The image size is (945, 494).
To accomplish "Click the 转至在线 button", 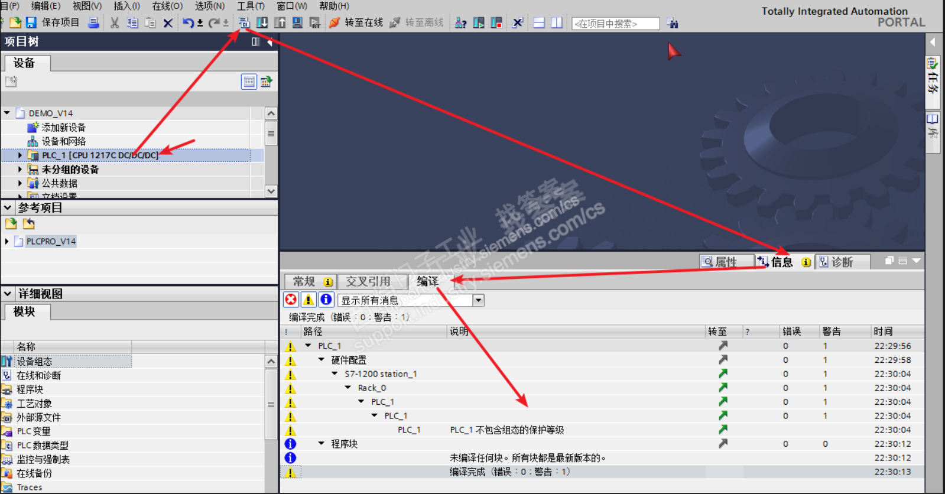I will (x=356, y=22).
